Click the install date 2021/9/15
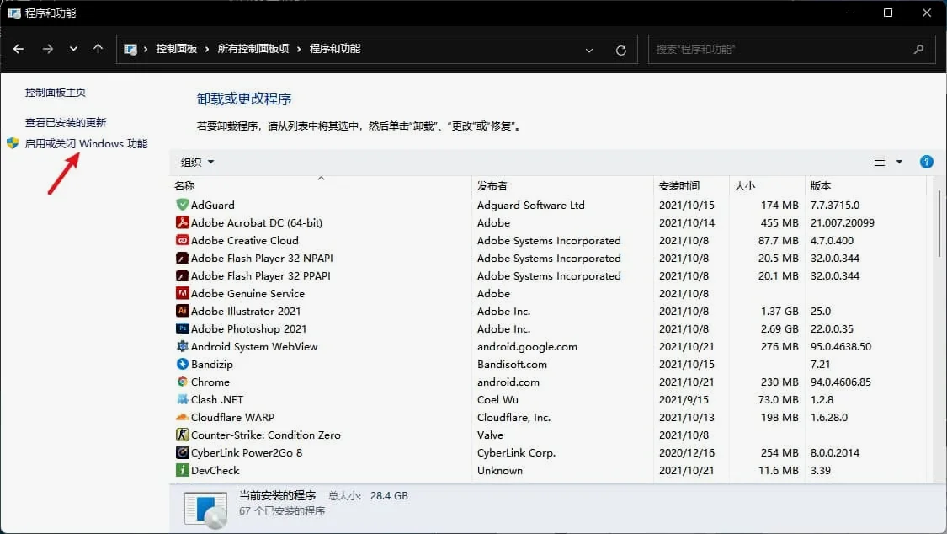 pyautogui.click(x=684, y=399)
